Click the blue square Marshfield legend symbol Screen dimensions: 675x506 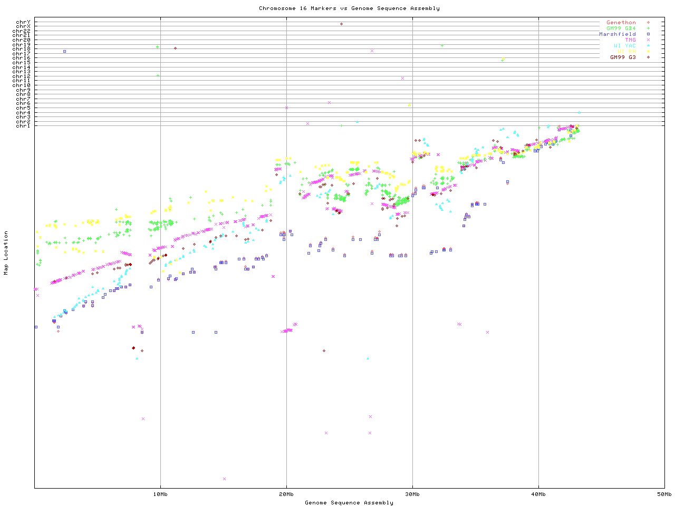click(648, 34)
